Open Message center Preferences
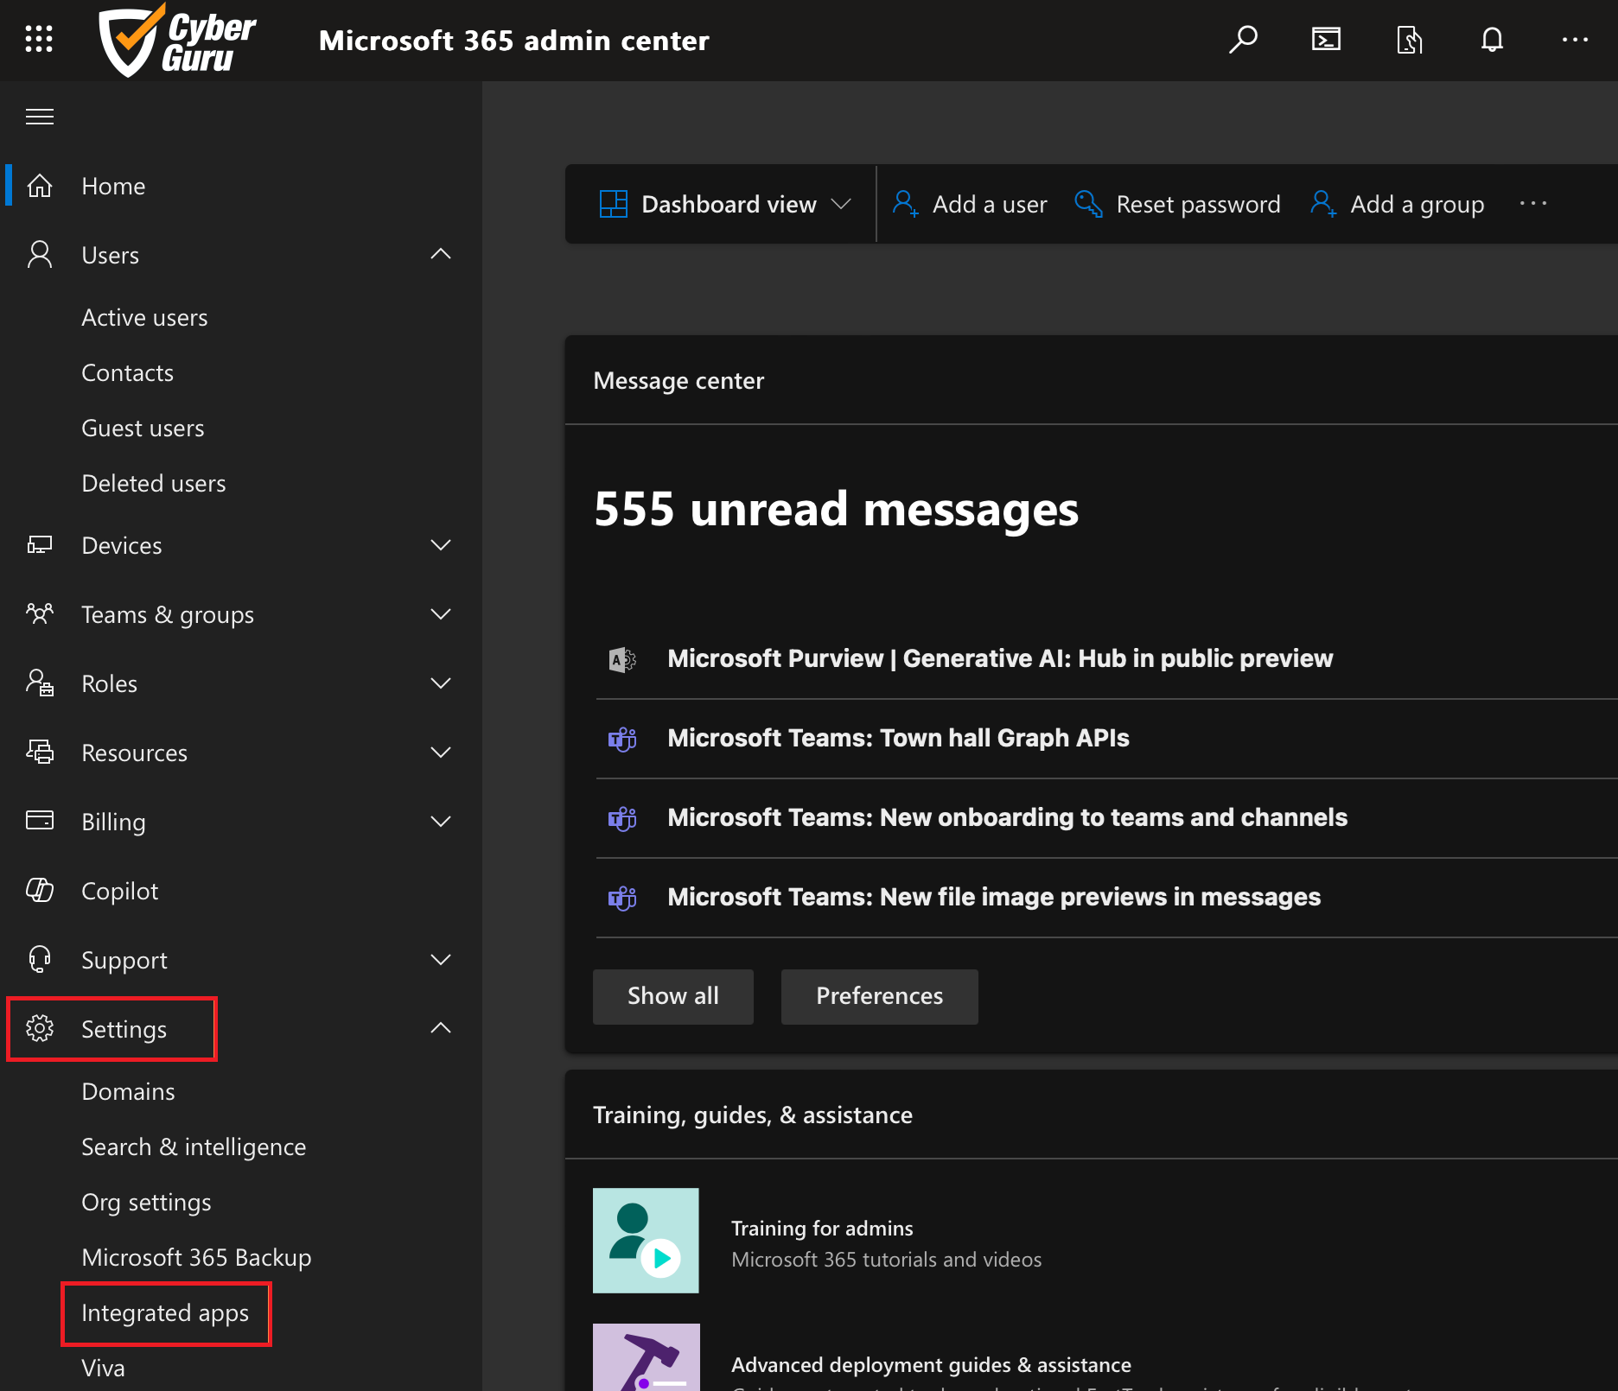 [878, 996]
